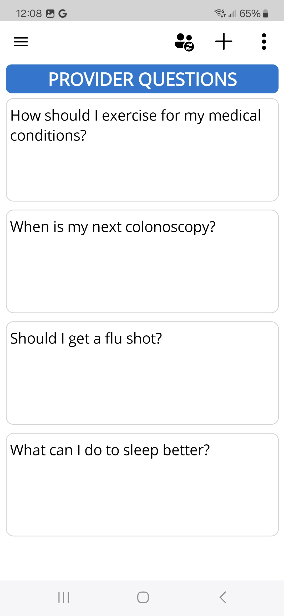
Task: Tap the blank area below the sleep question
Action: (x=142, y=558)
